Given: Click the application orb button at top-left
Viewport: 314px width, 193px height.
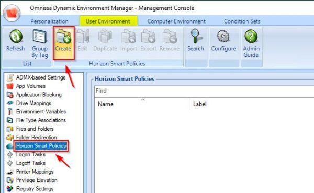Looking at the screenshot, I should (x=12, y=13).
